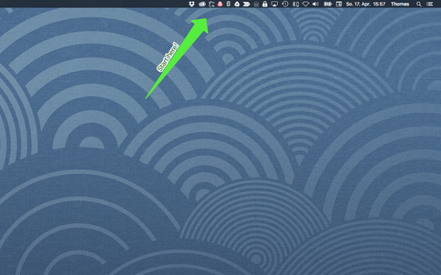Open the Thomas user menu
Screen dimensions: 441x275
click(x=400, y=4)
